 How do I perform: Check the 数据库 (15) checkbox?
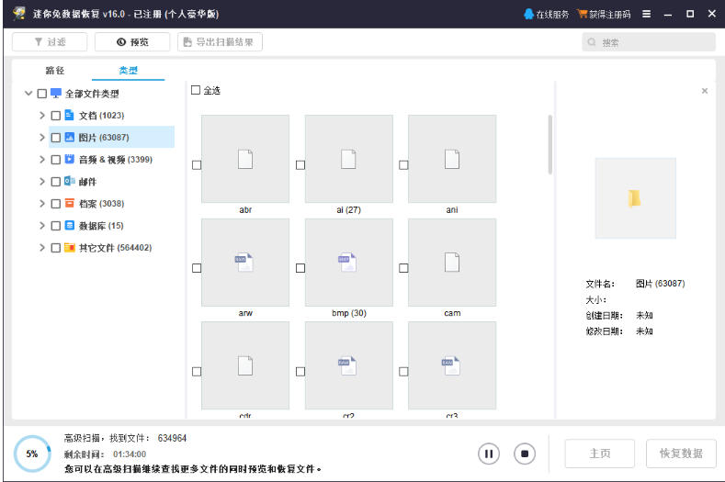tap(55, 226)
